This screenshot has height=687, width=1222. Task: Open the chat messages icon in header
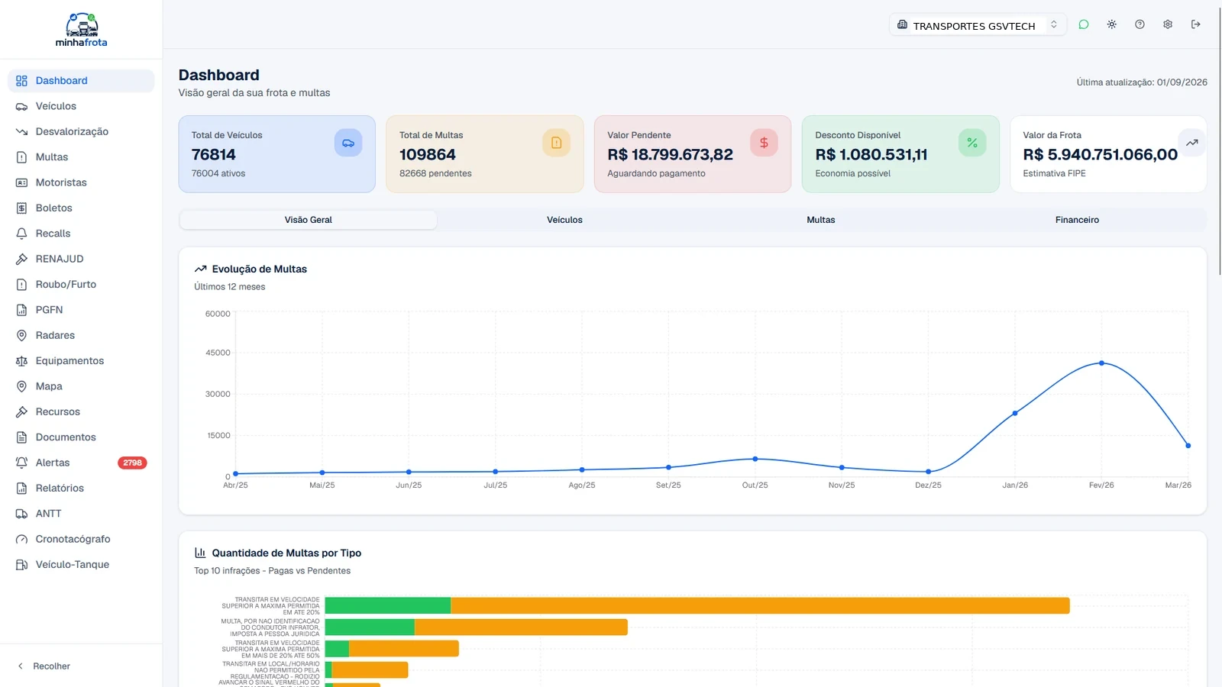point(1083,24)
